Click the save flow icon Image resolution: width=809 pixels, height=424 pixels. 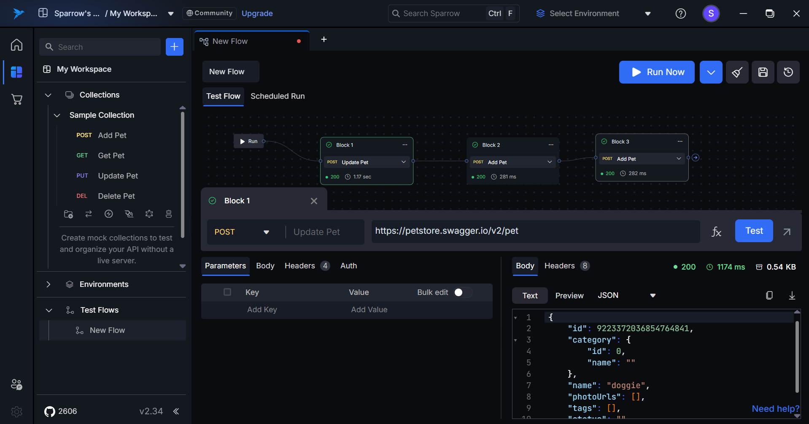pyautogui.click(x=763, y=72)
